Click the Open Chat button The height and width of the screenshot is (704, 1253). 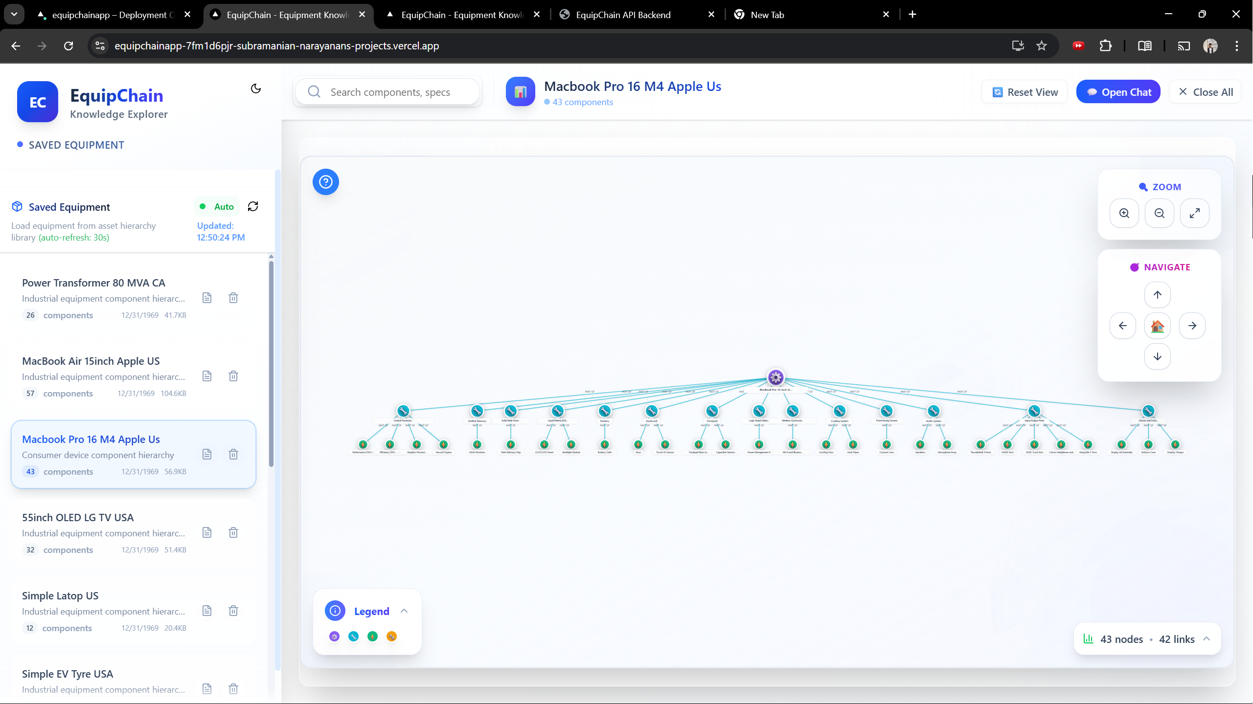tap(1118, 92)
